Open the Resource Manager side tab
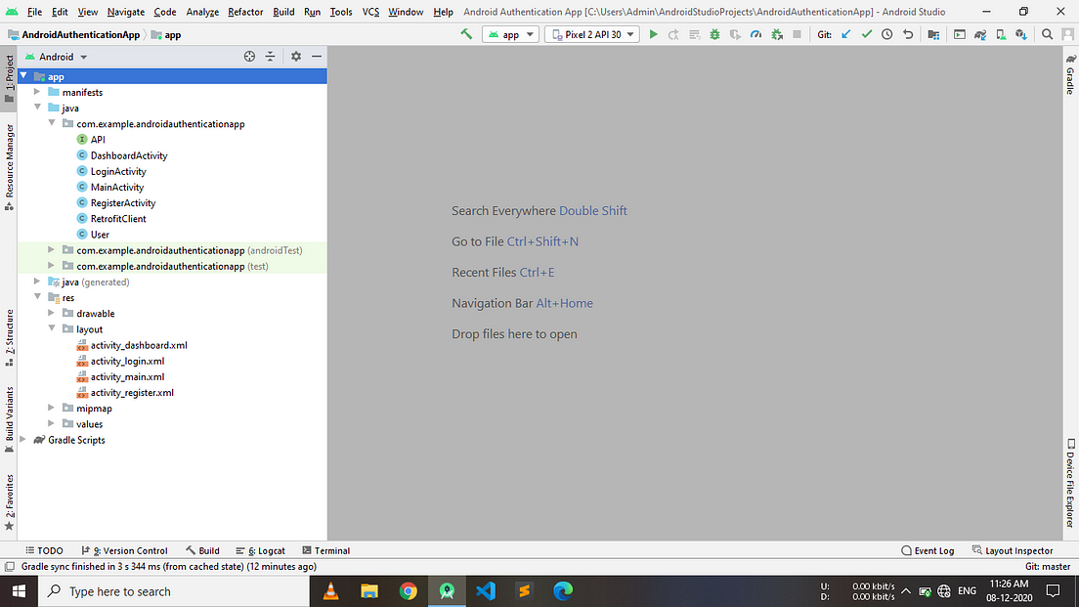 (9, 166)
